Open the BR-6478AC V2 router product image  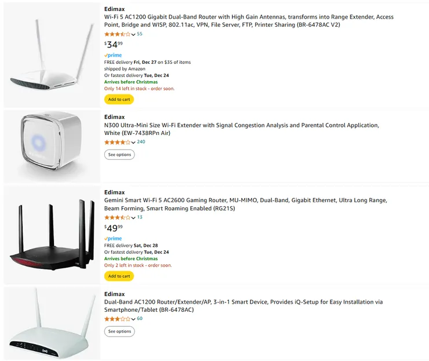[x=52, y=56]
